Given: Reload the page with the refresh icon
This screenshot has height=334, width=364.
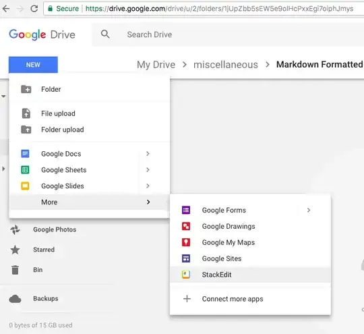Looking at the screenshot, I should click(34, 9).
